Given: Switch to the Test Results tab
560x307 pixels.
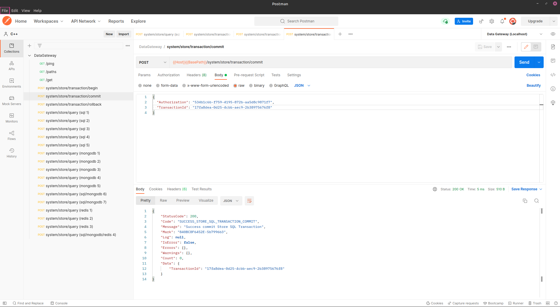Looking at the screenshot, I should (x=202, y=189).
